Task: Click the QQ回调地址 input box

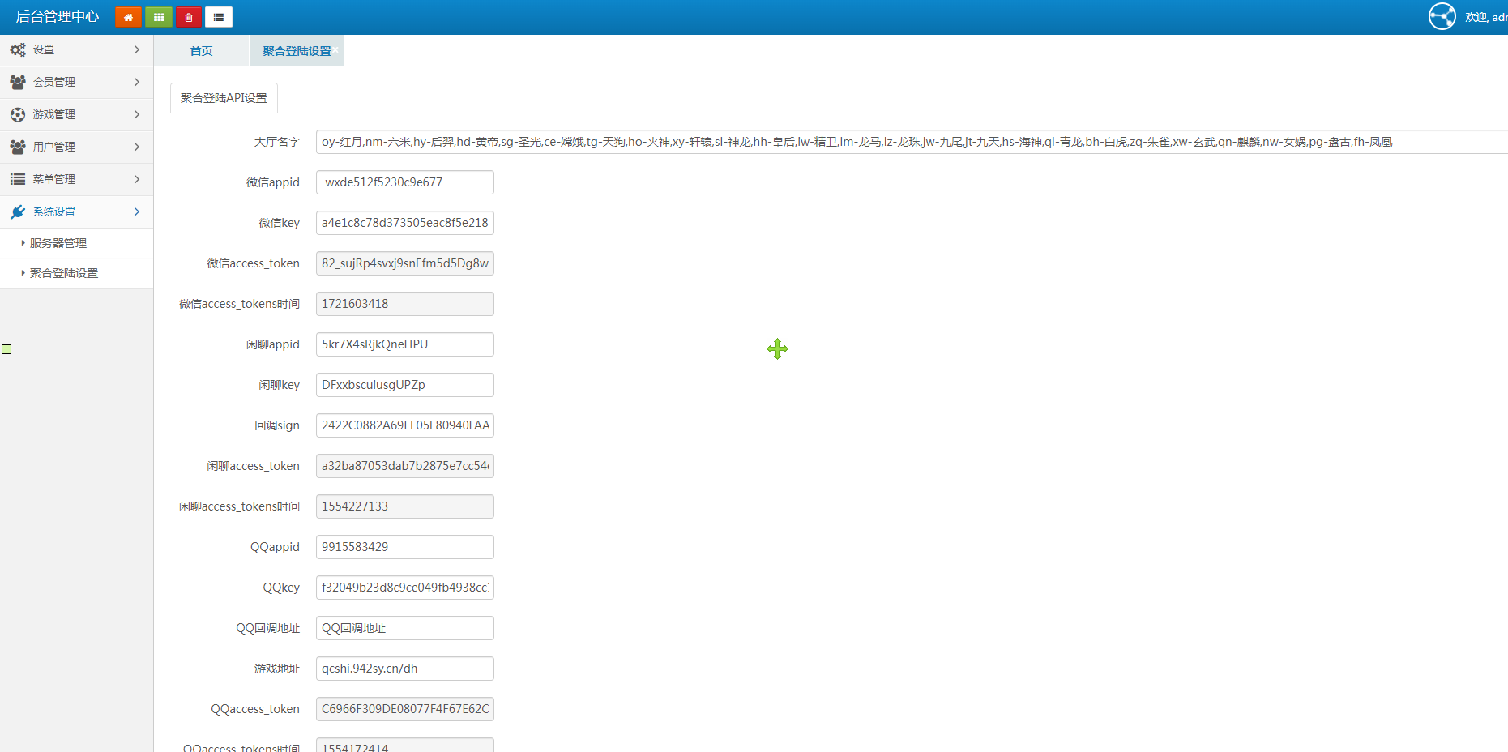Action: (404, 628)
